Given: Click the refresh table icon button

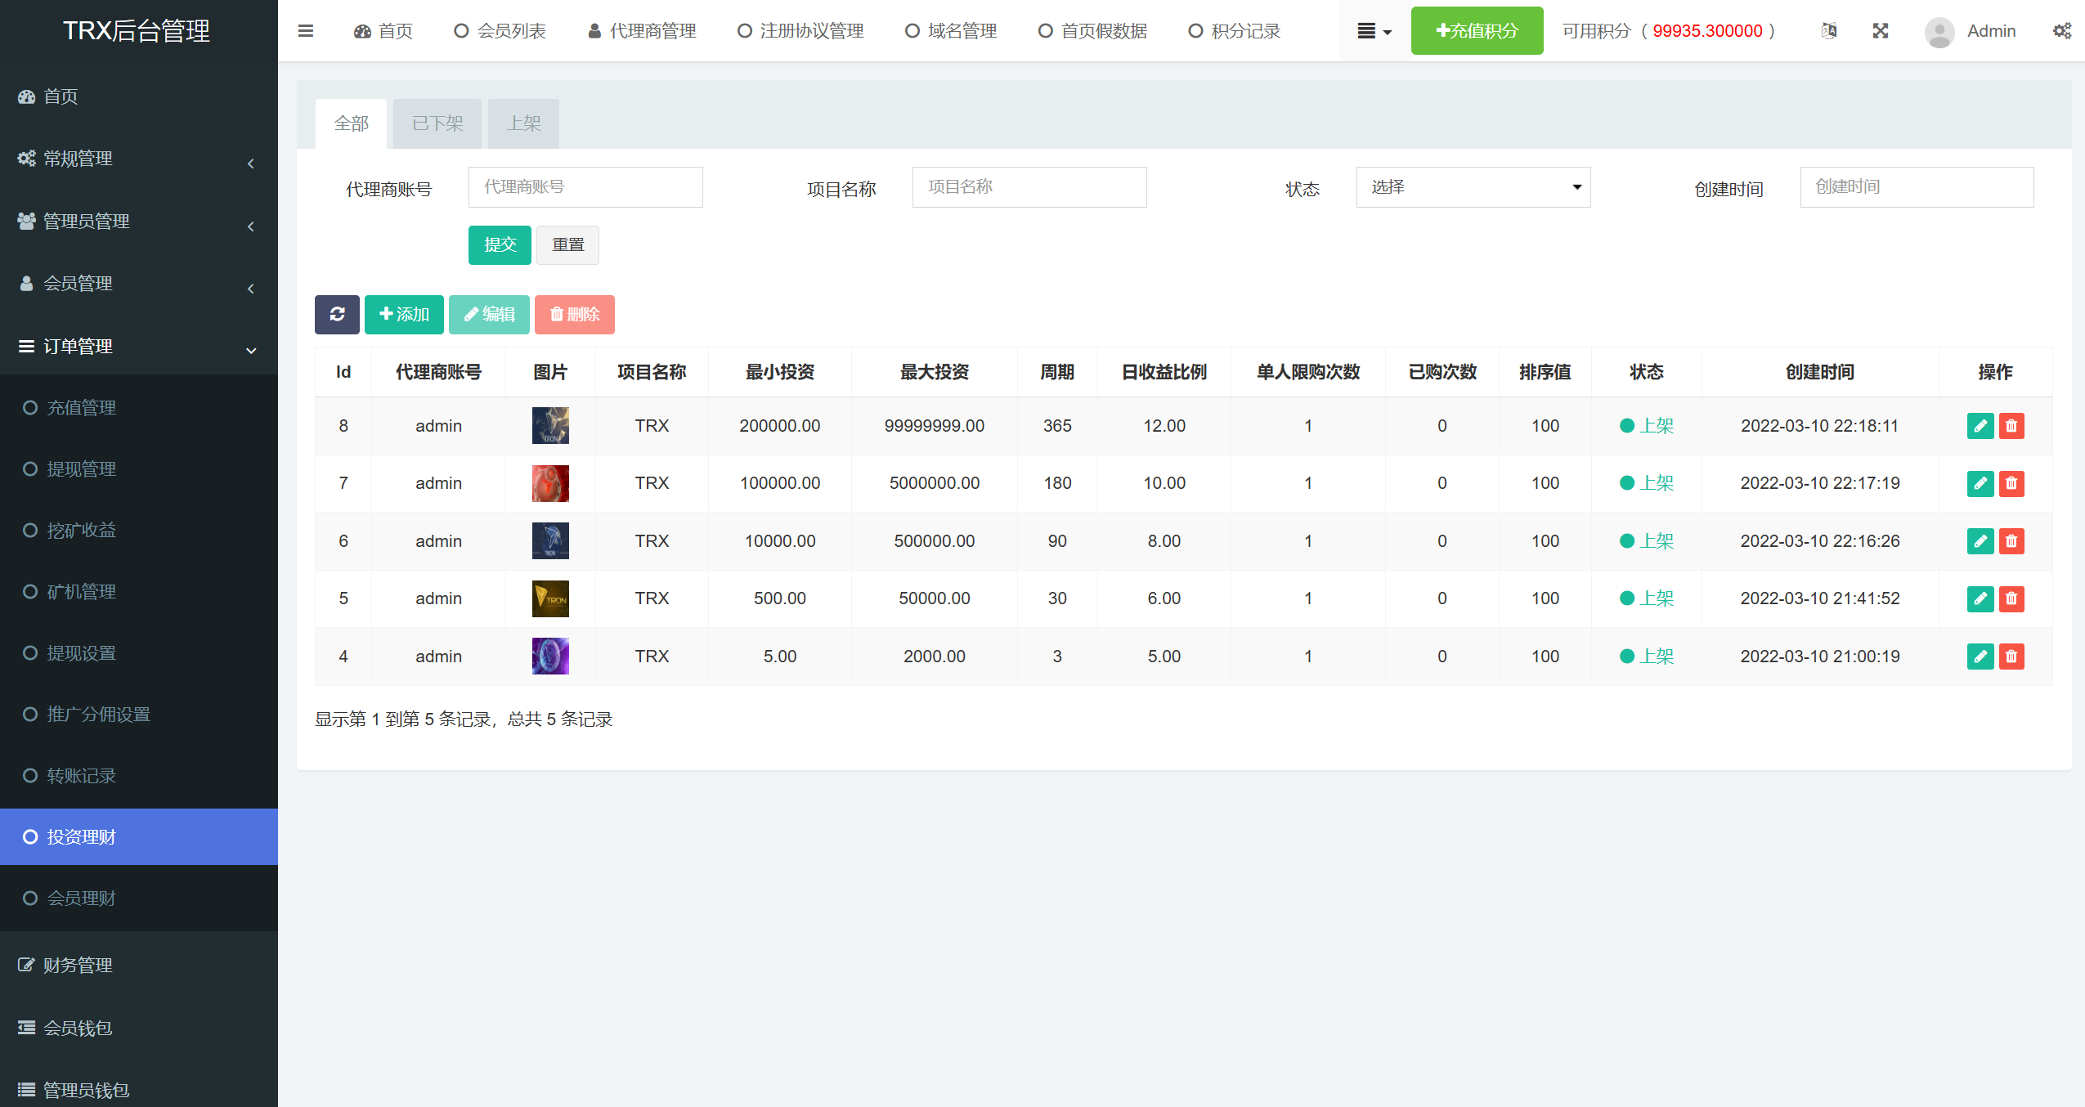Looking at the screenshot, I should [x=337, y=314].
